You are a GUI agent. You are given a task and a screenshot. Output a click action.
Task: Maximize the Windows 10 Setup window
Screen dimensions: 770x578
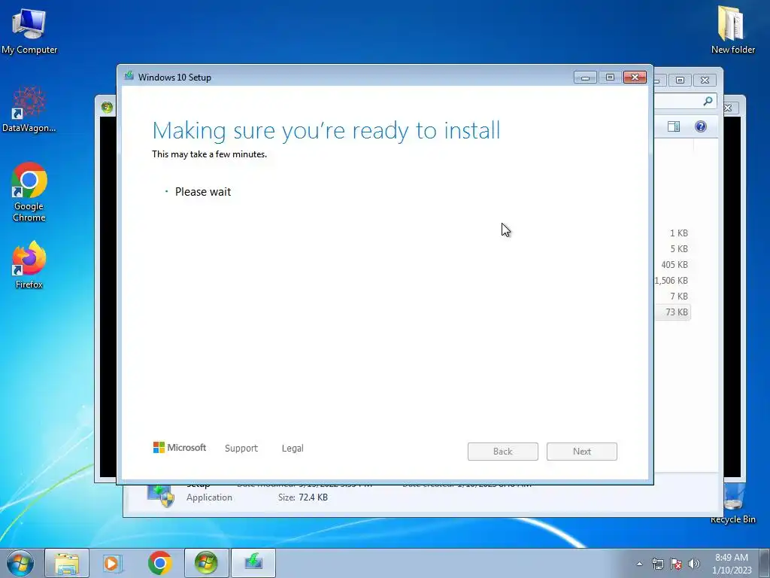tap(610, 78)
